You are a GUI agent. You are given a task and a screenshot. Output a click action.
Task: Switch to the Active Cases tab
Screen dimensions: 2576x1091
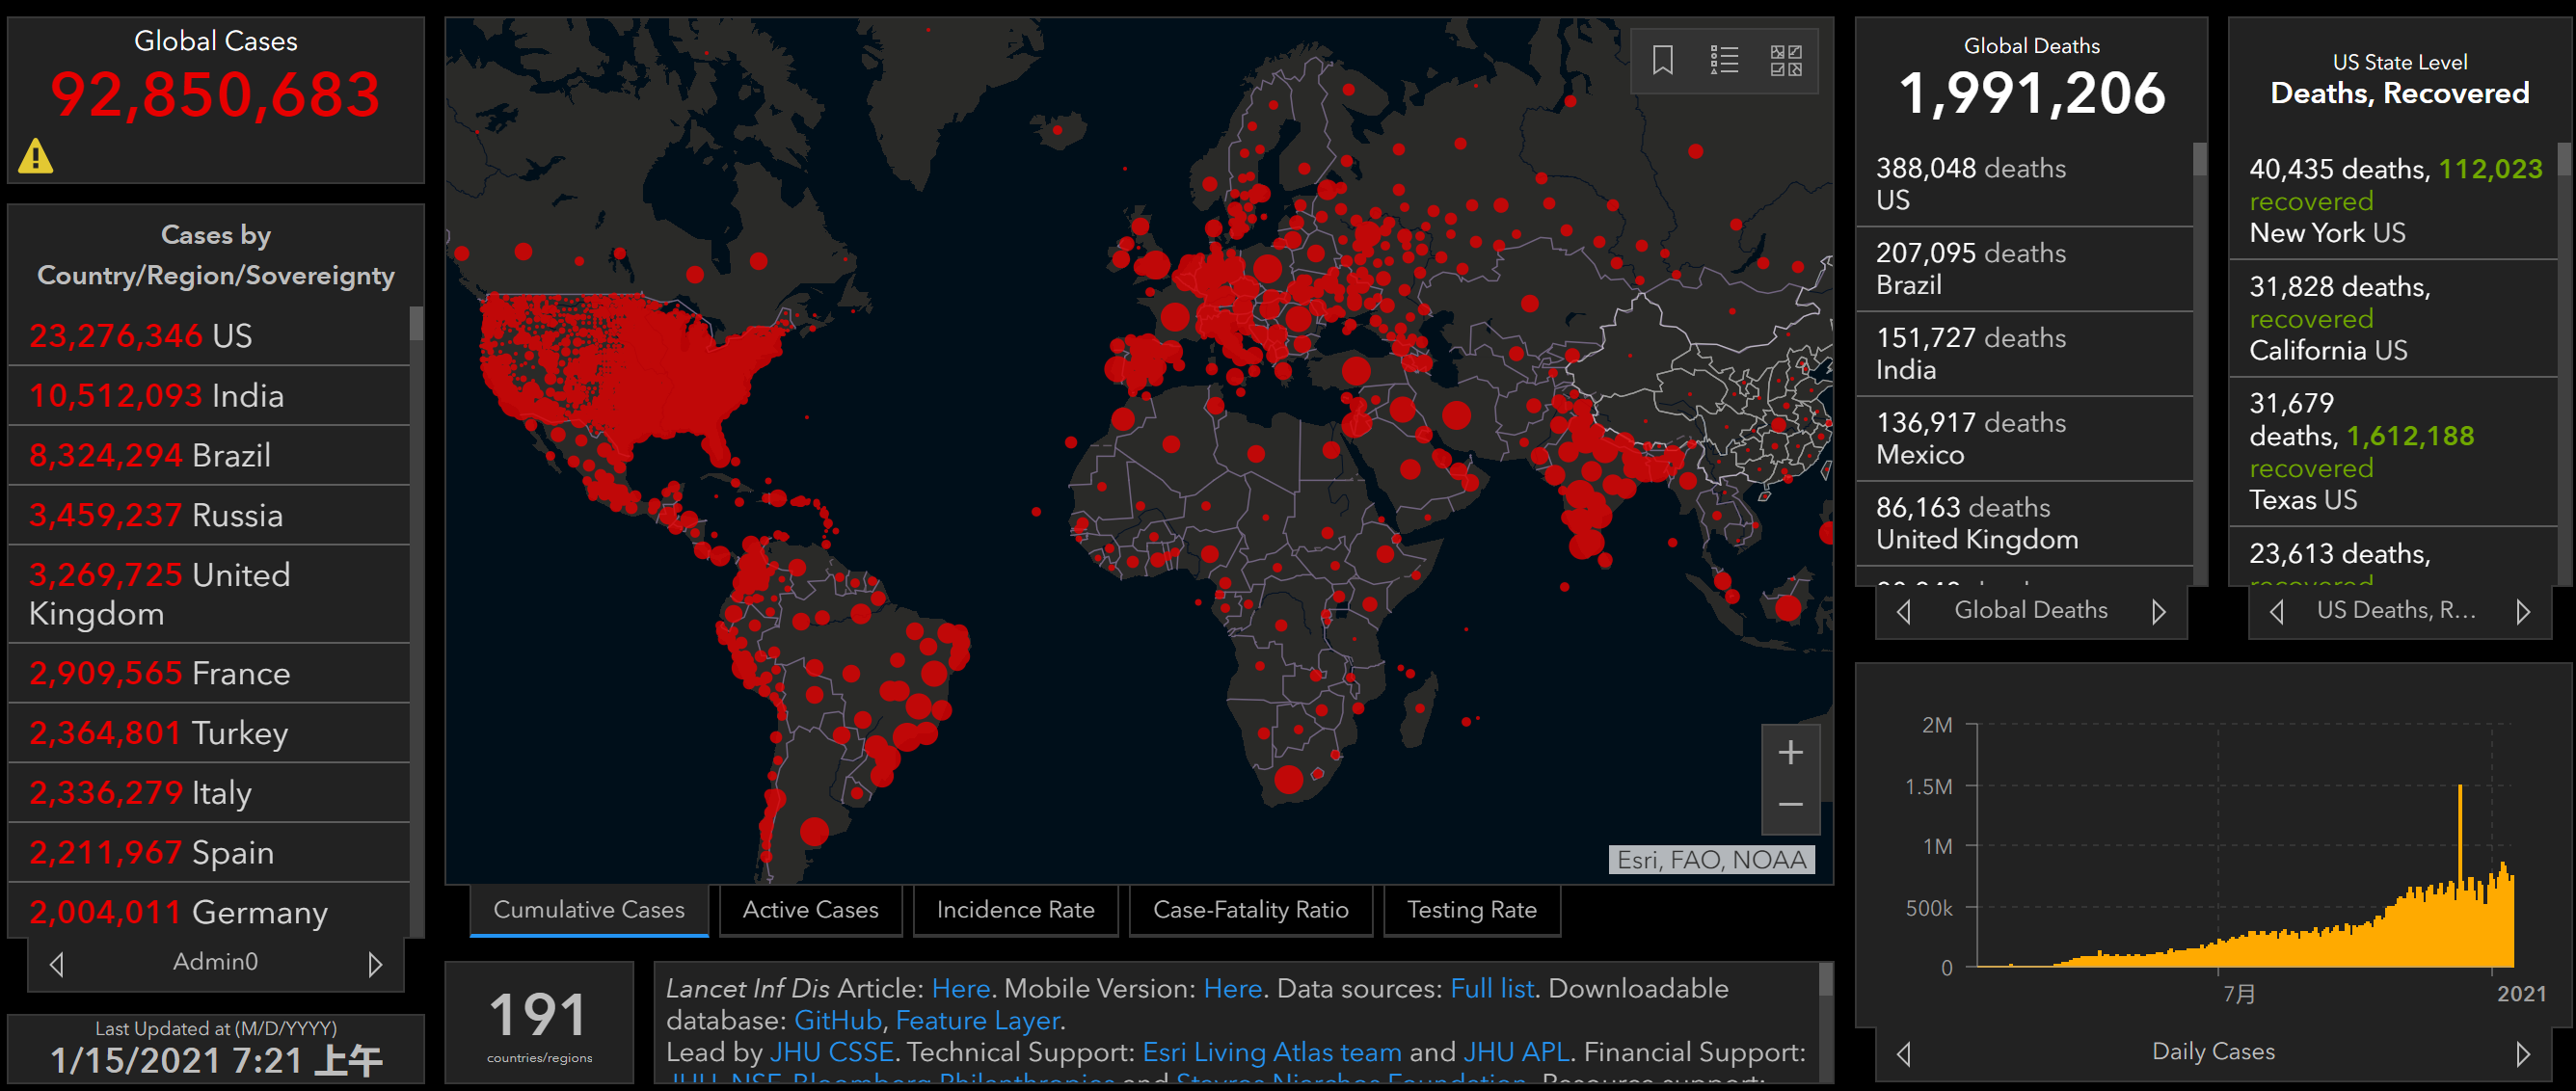click(810, 910)
